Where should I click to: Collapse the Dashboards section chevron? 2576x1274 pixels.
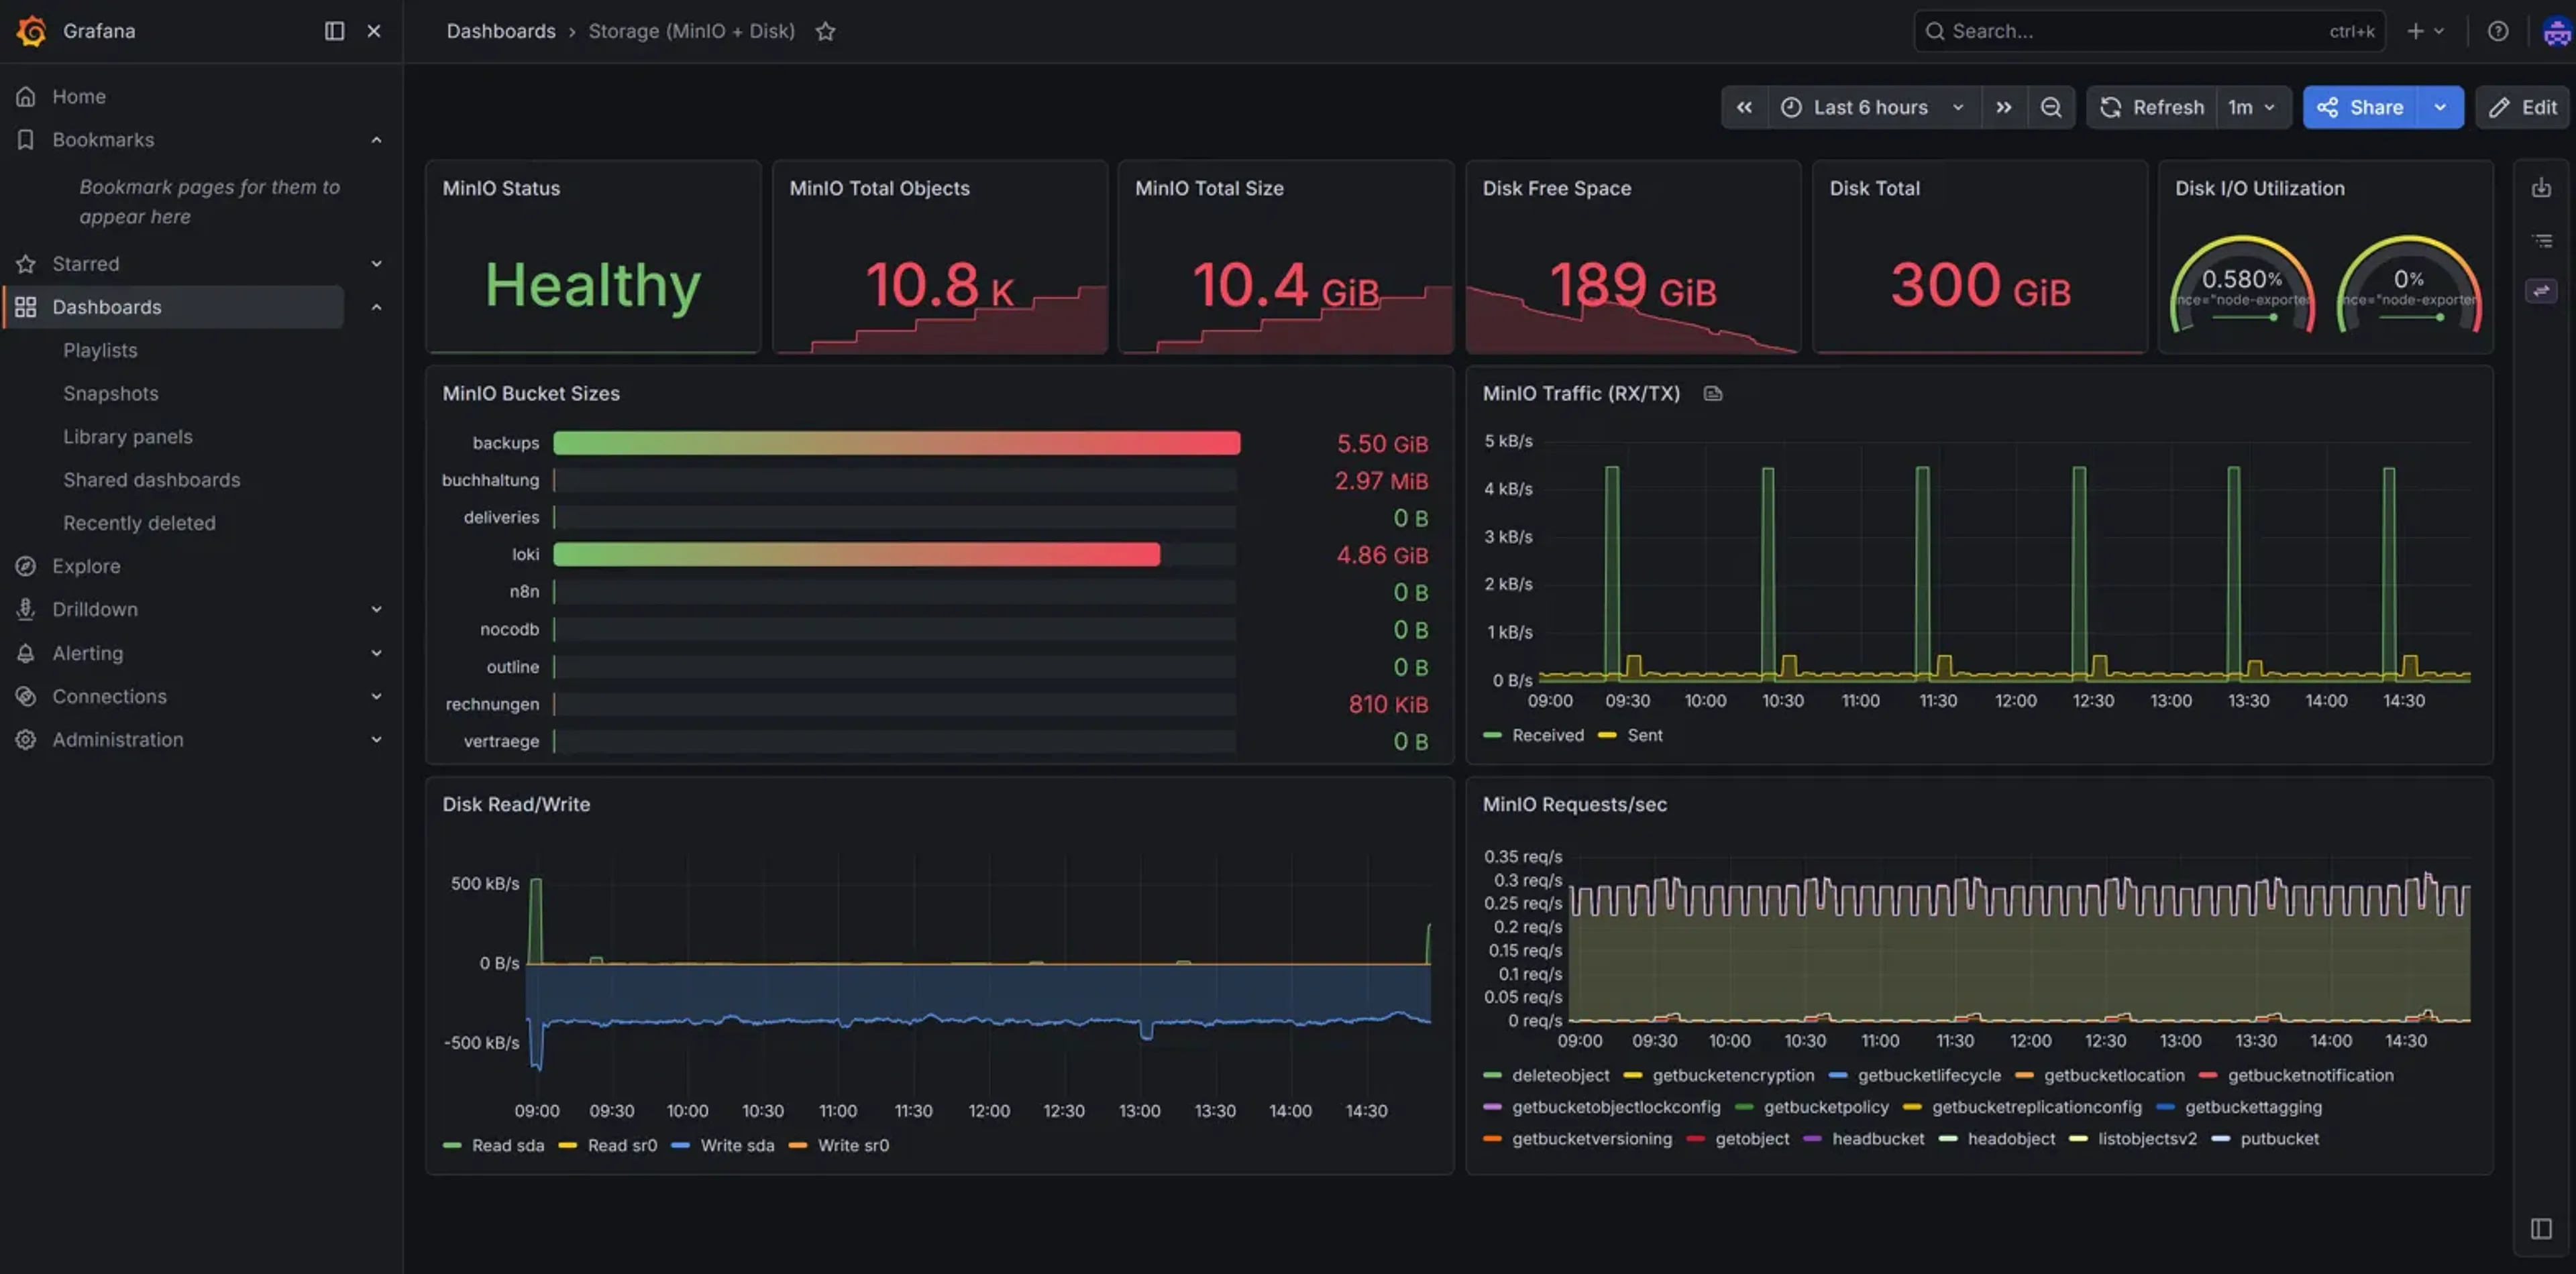pos(376,306)
